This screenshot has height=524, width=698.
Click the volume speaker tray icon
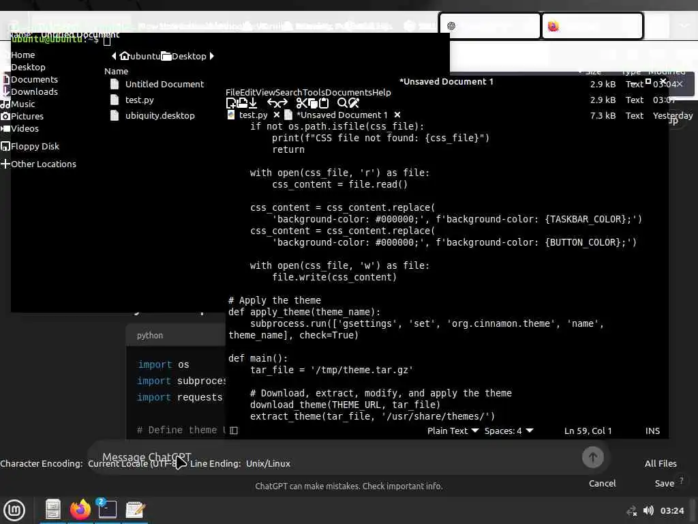point(648,510)
